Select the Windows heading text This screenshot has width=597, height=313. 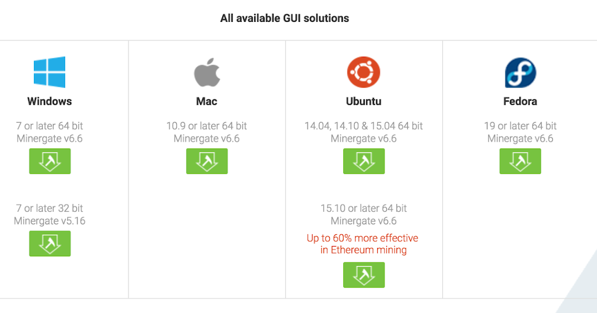tap(50, 101)
